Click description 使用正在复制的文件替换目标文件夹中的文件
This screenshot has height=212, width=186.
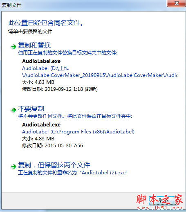click(67, 53)
